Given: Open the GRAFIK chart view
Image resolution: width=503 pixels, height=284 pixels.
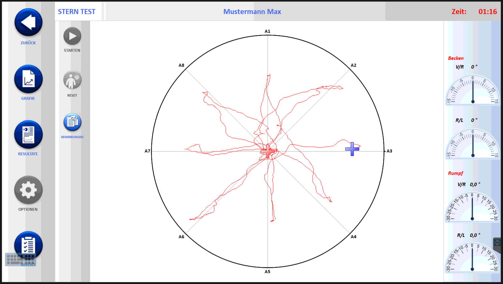Looking at the screenshot, I should tap(28, 79).
